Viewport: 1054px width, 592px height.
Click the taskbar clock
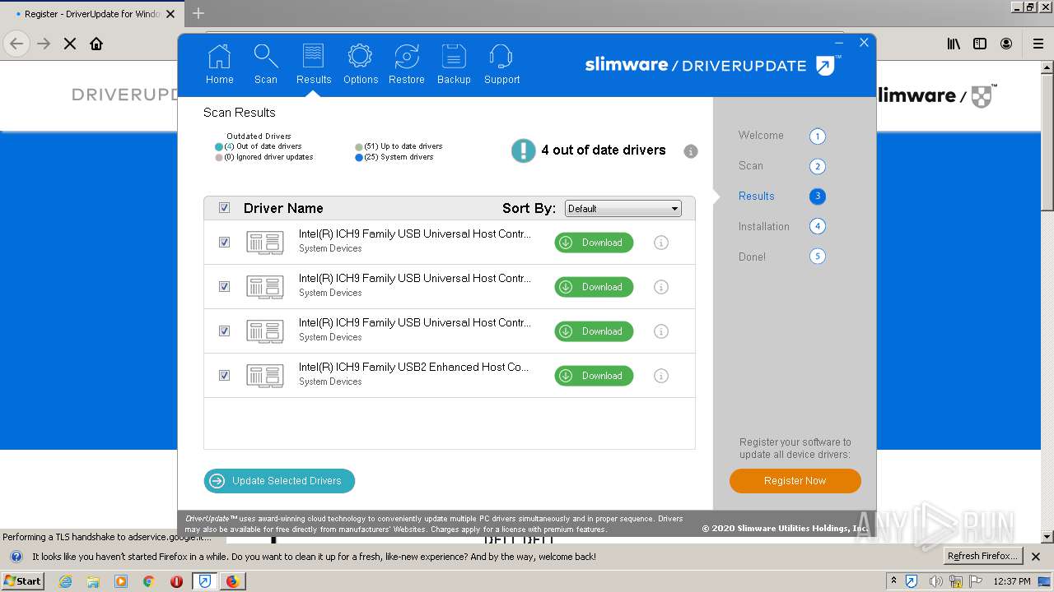click(1012, 581)
